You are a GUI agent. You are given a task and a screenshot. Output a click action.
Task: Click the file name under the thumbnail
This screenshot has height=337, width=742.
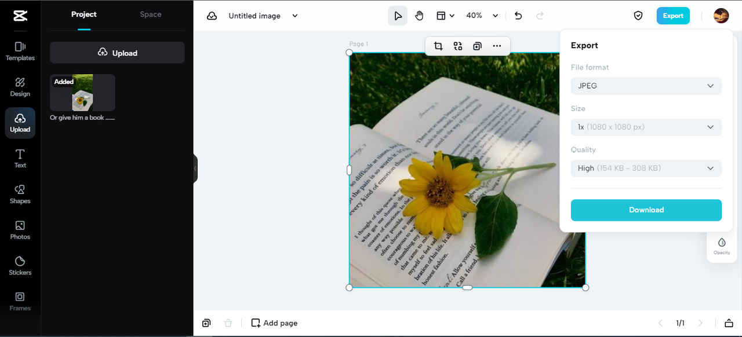coord(82,118)
